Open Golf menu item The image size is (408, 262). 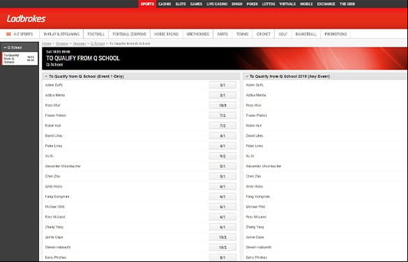click(x=283, y=34)
